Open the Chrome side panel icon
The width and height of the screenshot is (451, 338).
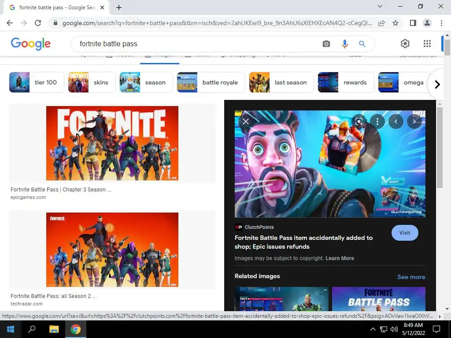coord(413,23)
